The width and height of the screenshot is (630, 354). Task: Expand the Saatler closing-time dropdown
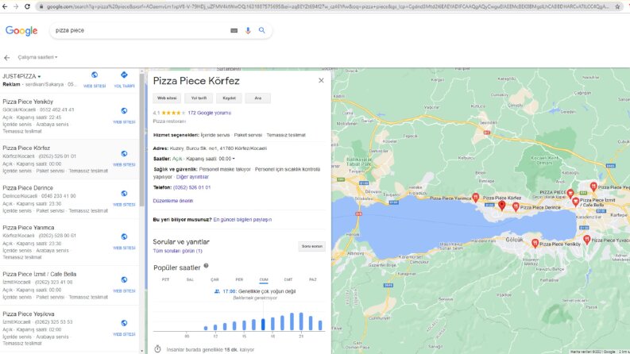click(234, 159)
